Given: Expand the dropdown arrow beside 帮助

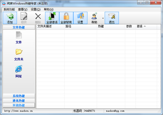Looking at the screenshot, I should [103, 18].
